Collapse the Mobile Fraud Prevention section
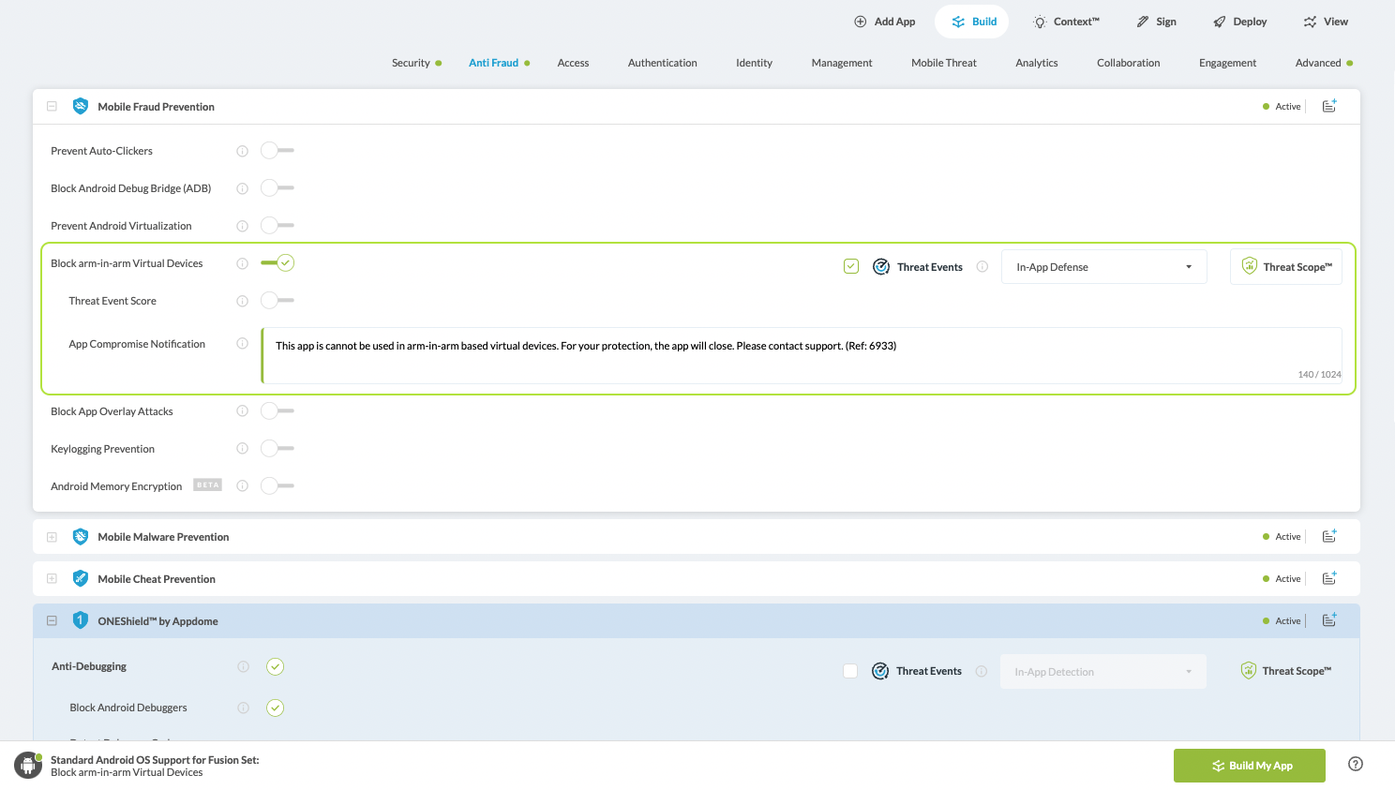 point(52,106)
